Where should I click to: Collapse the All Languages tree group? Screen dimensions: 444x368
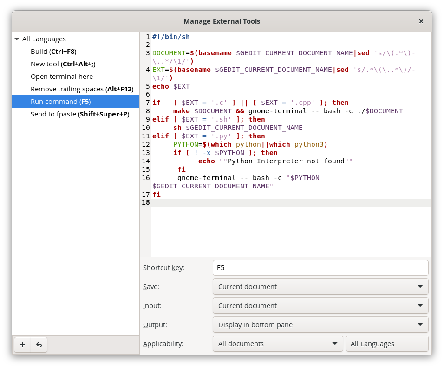(x=17, y=39)
